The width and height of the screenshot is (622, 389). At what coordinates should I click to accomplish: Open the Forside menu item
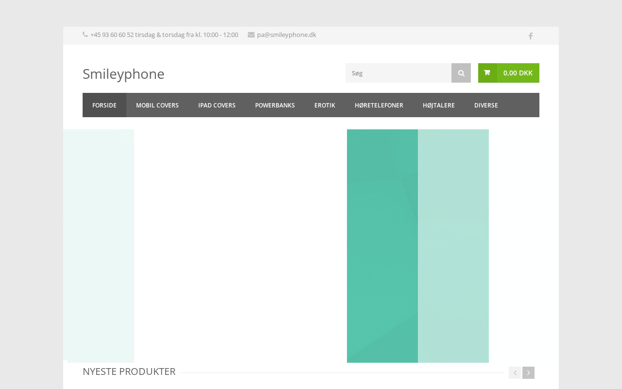pos(104,105)
